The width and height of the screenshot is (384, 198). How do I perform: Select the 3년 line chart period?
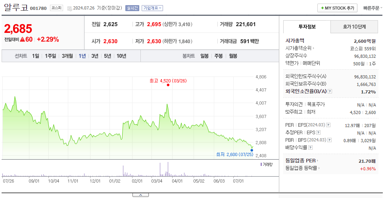coord(95,56)
